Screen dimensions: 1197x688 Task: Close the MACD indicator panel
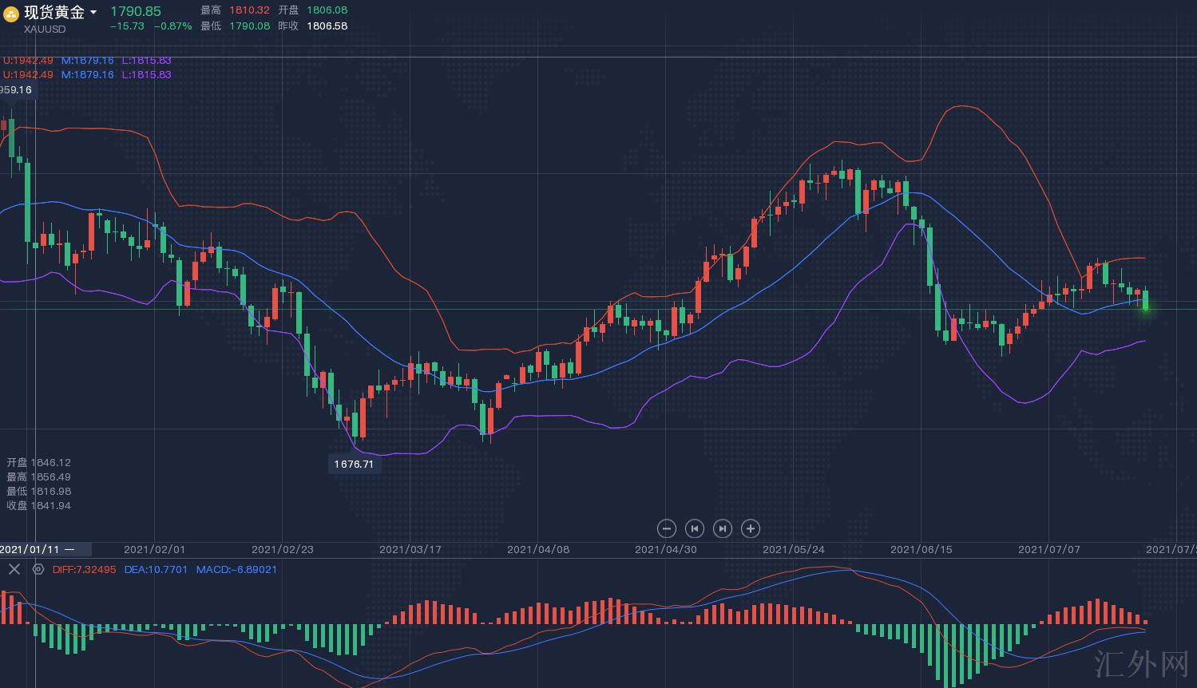coord(14,569)
